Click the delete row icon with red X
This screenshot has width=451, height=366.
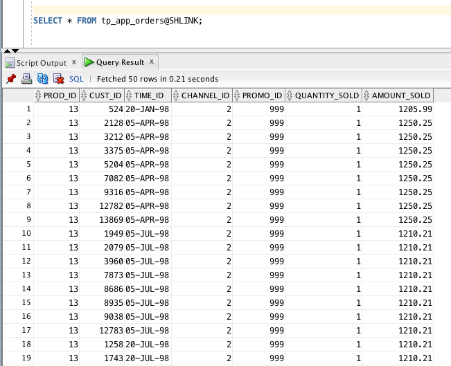pyautogui.click(x=58, y=79)
